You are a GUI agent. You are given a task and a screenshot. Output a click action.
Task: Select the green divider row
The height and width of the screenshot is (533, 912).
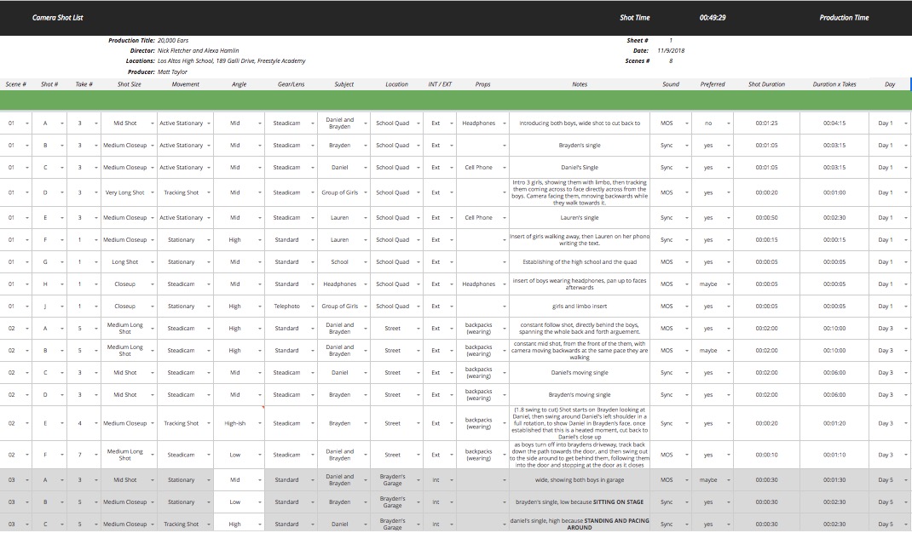click(456, 100)
